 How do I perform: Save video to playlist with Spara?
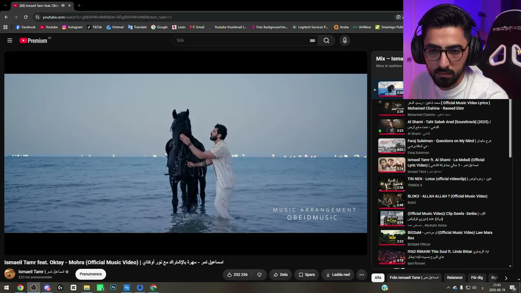(x=306, y=275)
